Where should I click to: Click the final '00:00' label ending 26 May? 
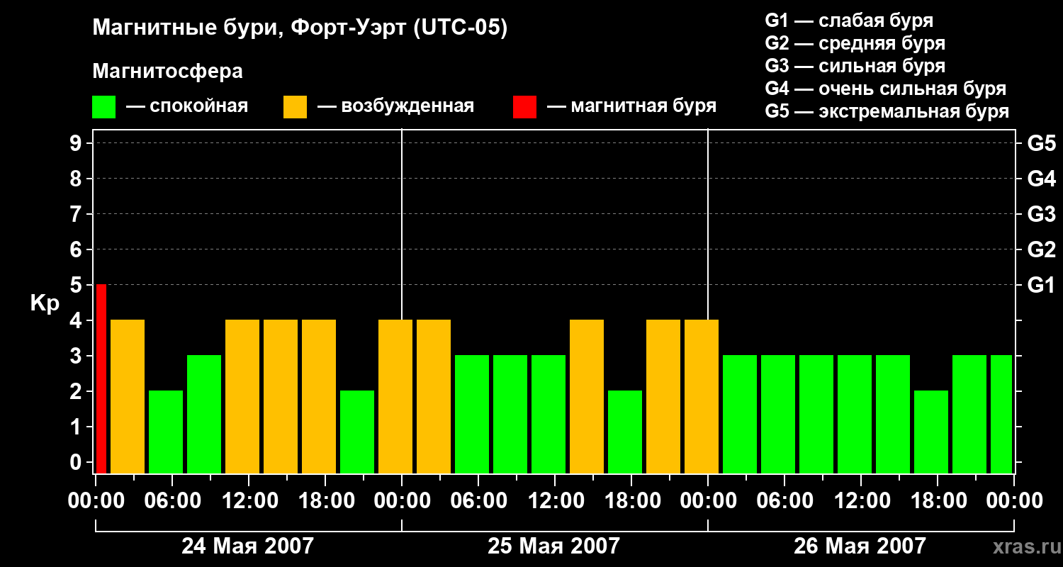tap(1014, 501)
